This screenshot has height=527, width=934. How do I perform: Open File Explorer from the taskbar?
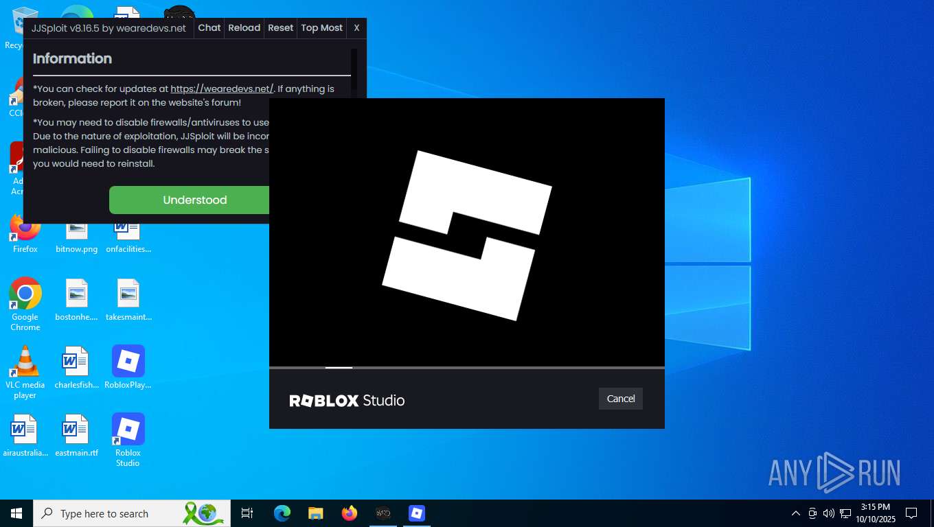316,513
